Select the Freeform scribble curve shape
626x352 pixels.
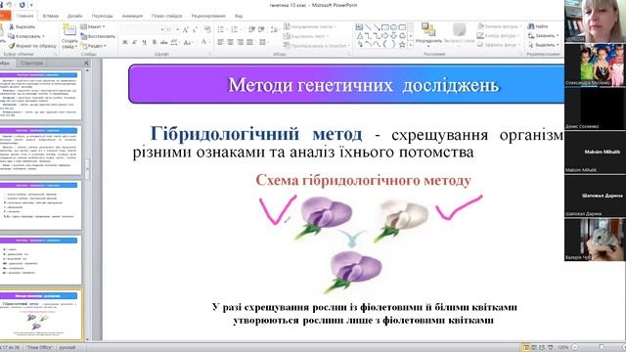359,45
